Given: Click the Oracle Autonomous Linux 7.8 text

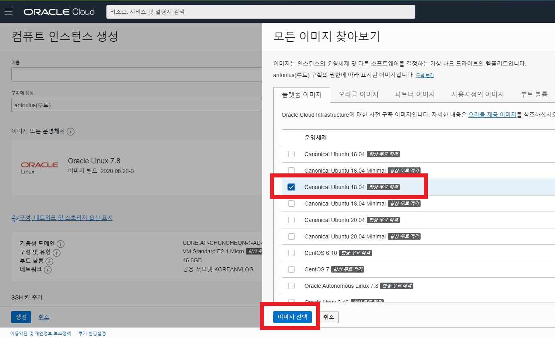Looking at the screenshot, I should 341,286.
